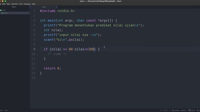Click line number 15 in gutter

point(33,78)
